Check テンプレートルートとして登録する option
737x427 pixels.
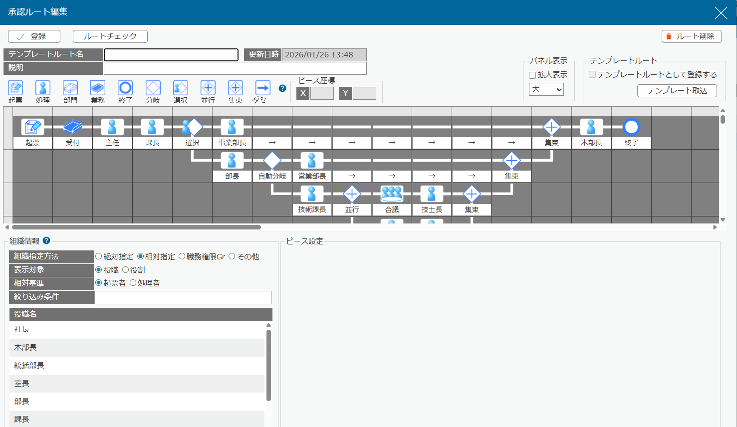click(x=591, y=73)
